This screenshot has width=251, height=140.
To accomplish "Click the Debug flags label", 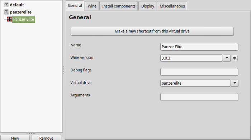I will pos(81,70).
